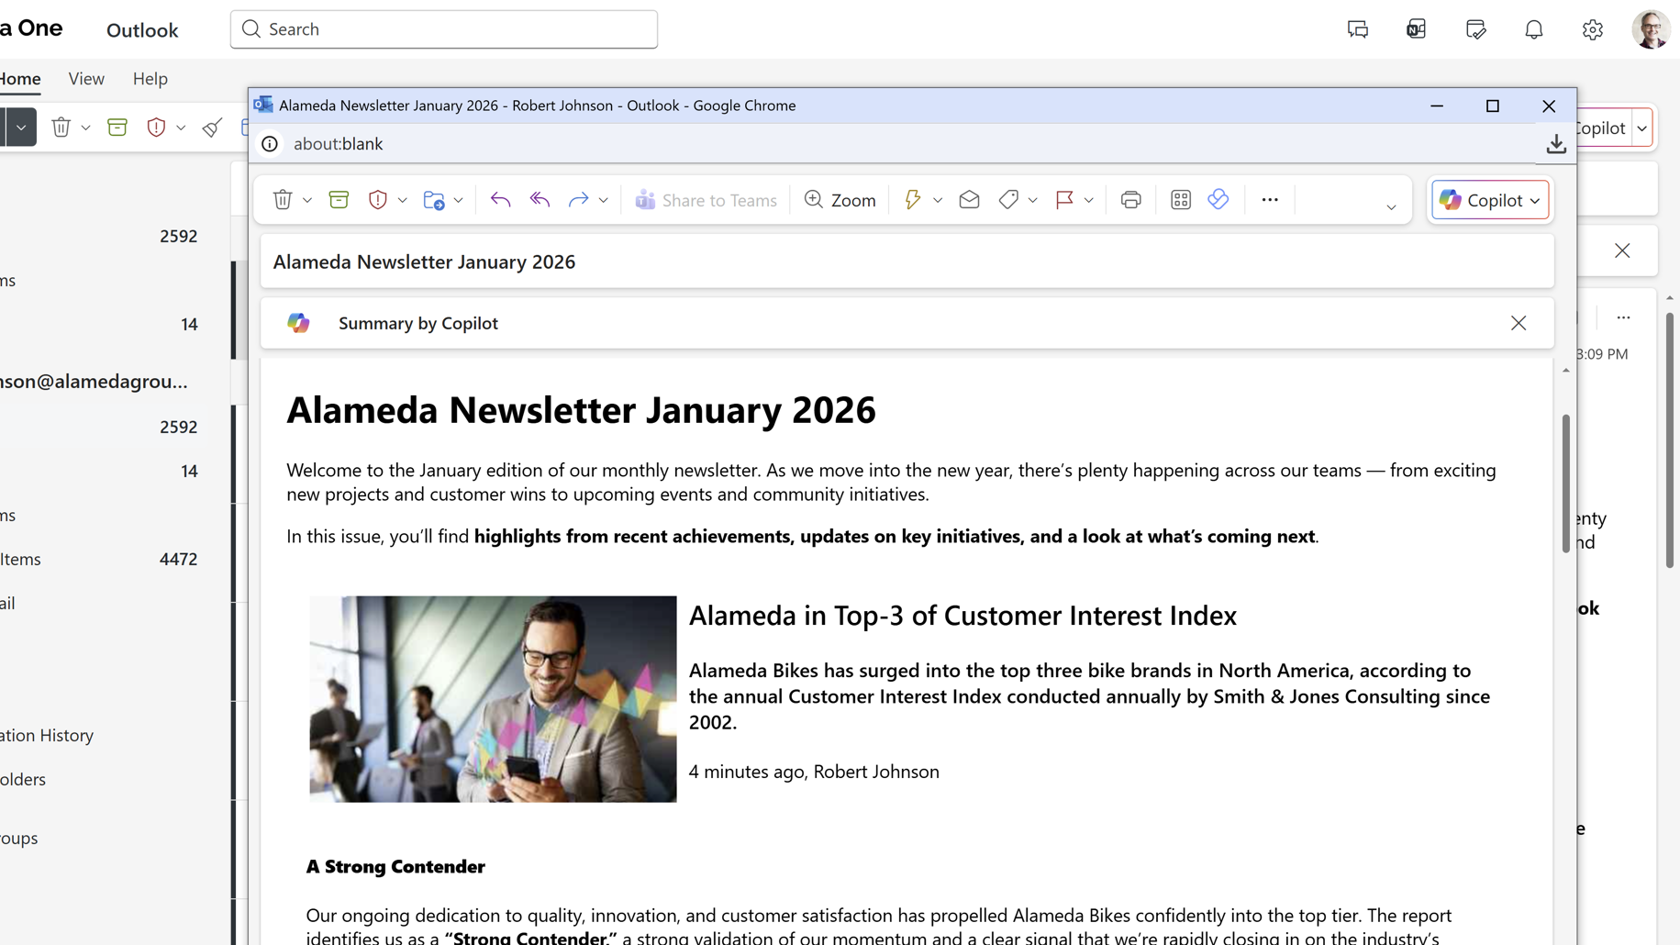The width and height of the screenshot is (1680, 945).
Task: Open the Apps grid icon in popup toolbar
Action: pyautogui.click(x=1181, y=199)
